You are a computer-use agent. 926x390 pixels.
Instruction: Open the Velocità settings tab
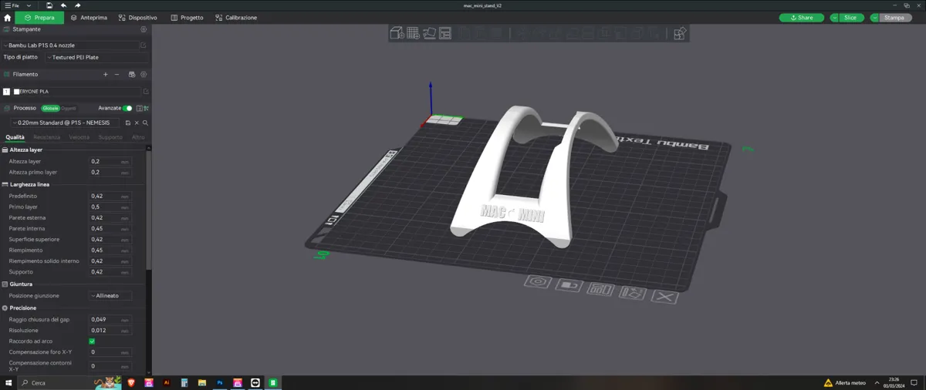[x=79, y=137]
